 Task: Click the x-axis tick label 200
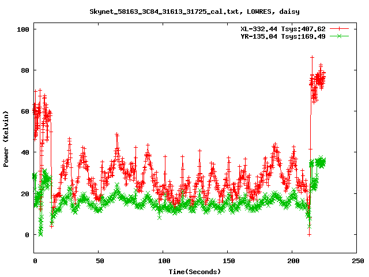point(293,261)
